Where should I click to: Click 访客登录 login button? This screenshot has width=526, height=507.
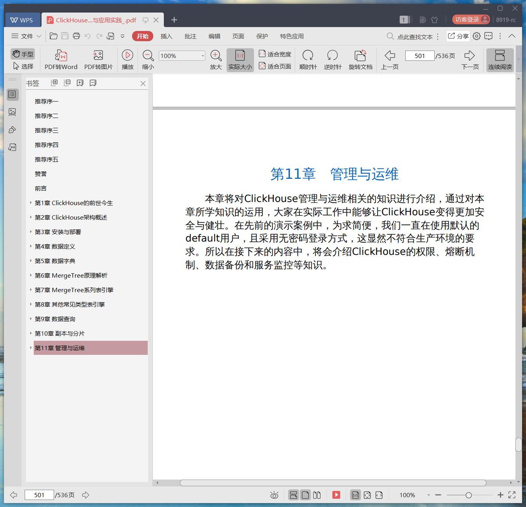point(471,20)
